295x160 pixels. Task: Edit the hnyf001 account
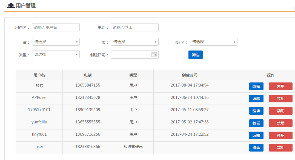pos(256,135)
